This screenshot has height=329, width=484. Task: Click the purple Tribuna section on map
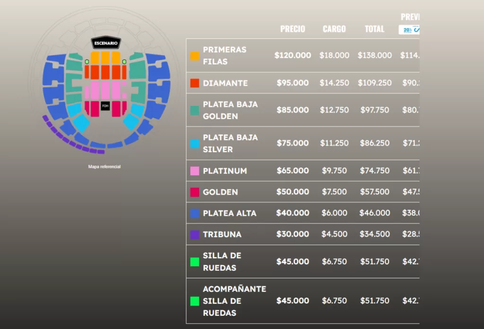pyautogui.click(x=71, y=142)
